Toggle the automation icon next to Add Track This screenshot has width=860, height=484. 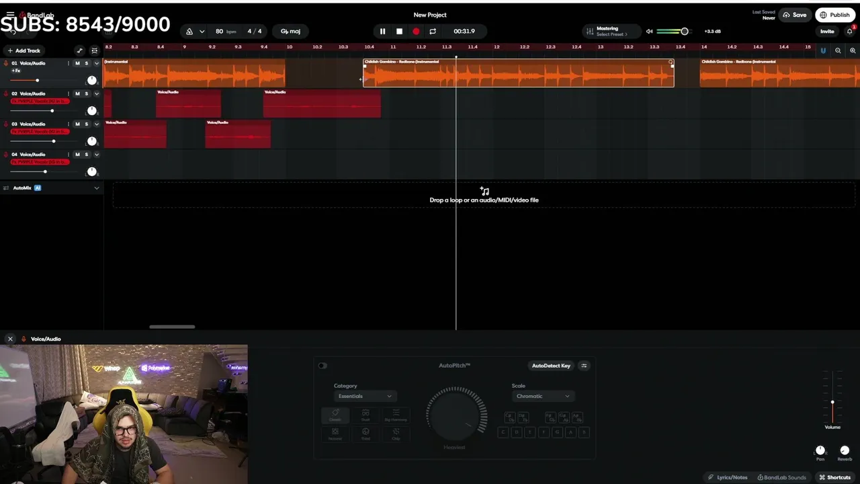(79, 50)
